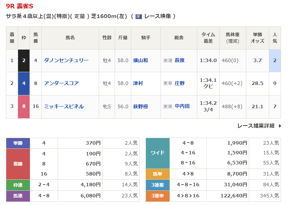Open horse ダノンセンチュリー page
This screenshot has height=205, width=288.
(66, 60)
